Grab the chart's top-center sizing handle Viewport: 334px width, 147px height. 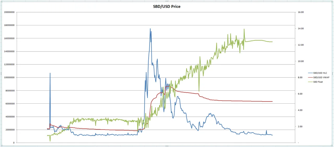167,1
